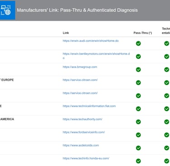
Task: Click Pass-Thru checkmark in acdelcotds row
Action: click(x=138, y=148)
